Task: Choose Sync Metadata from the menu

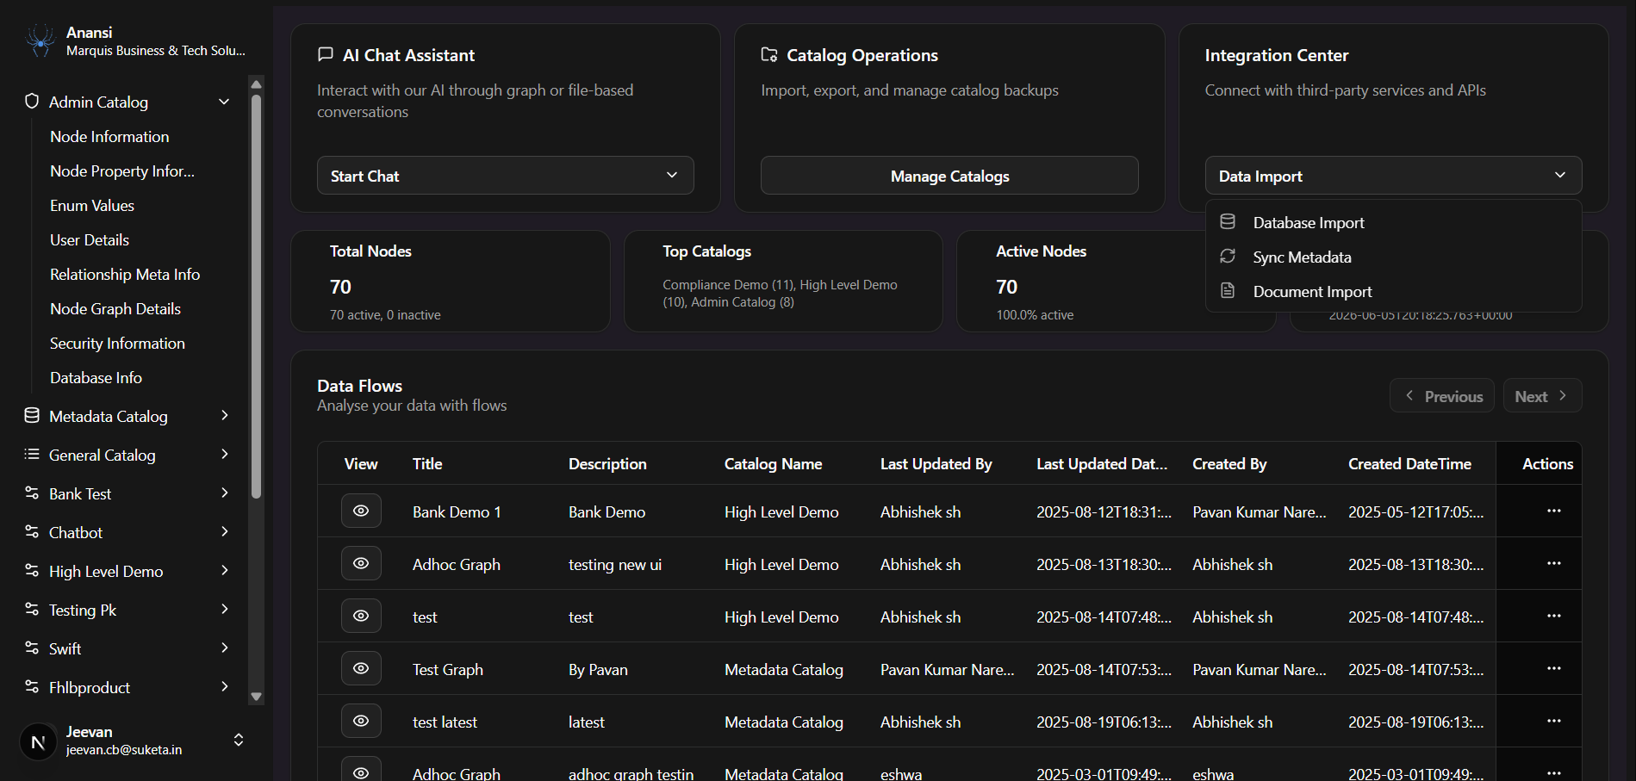Action: point(1393,257)
